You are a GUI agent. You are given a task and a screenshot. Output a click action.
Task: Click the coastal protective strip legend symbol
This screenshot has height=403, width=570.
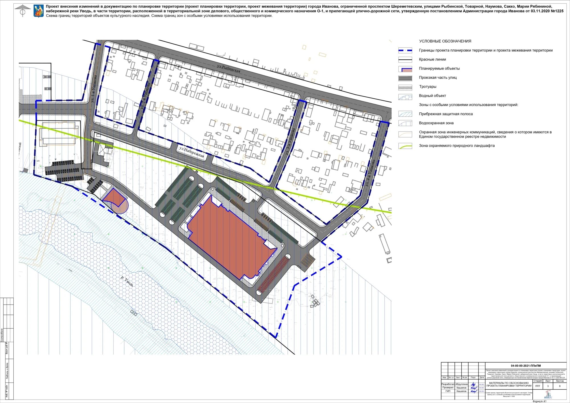pyautogui.click(x=405, y=114)
